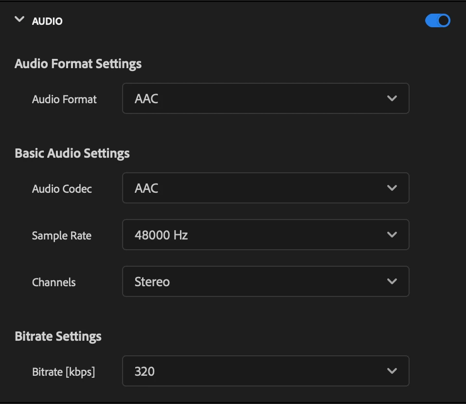Click the Basic Audio Settings heading
This screenshot has width=466, height=404.
click(72, 153)
